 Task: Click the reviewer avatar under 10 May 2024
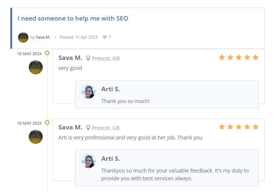click(36, 67)
